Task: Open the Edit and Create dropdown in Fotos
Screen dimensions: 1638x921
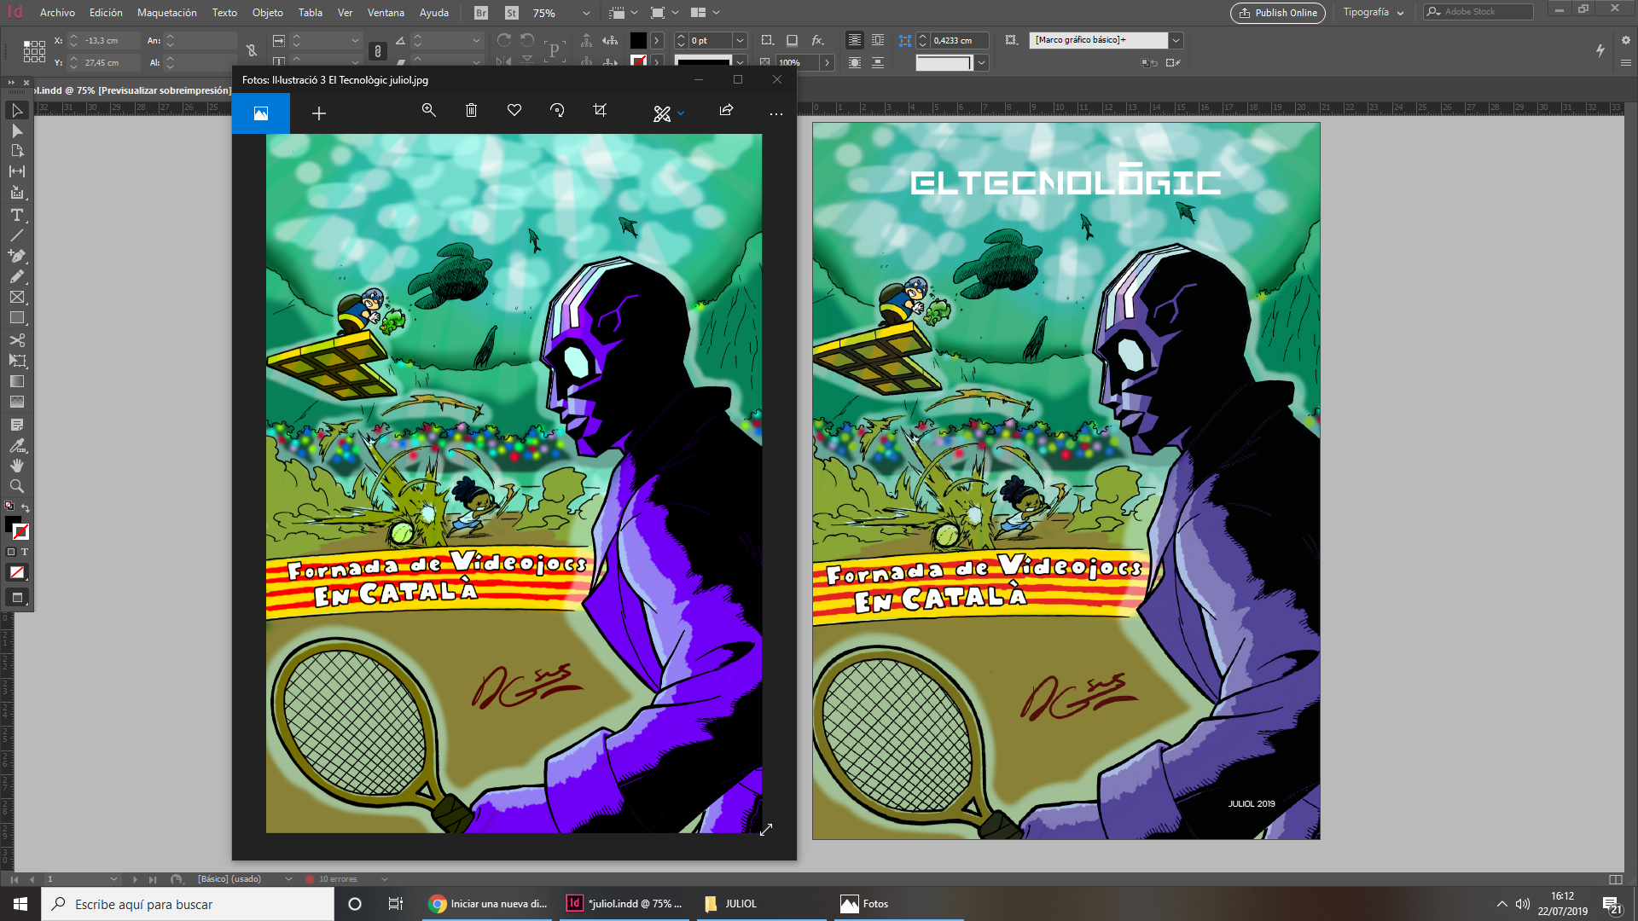Action: click(x=669, y=113)
